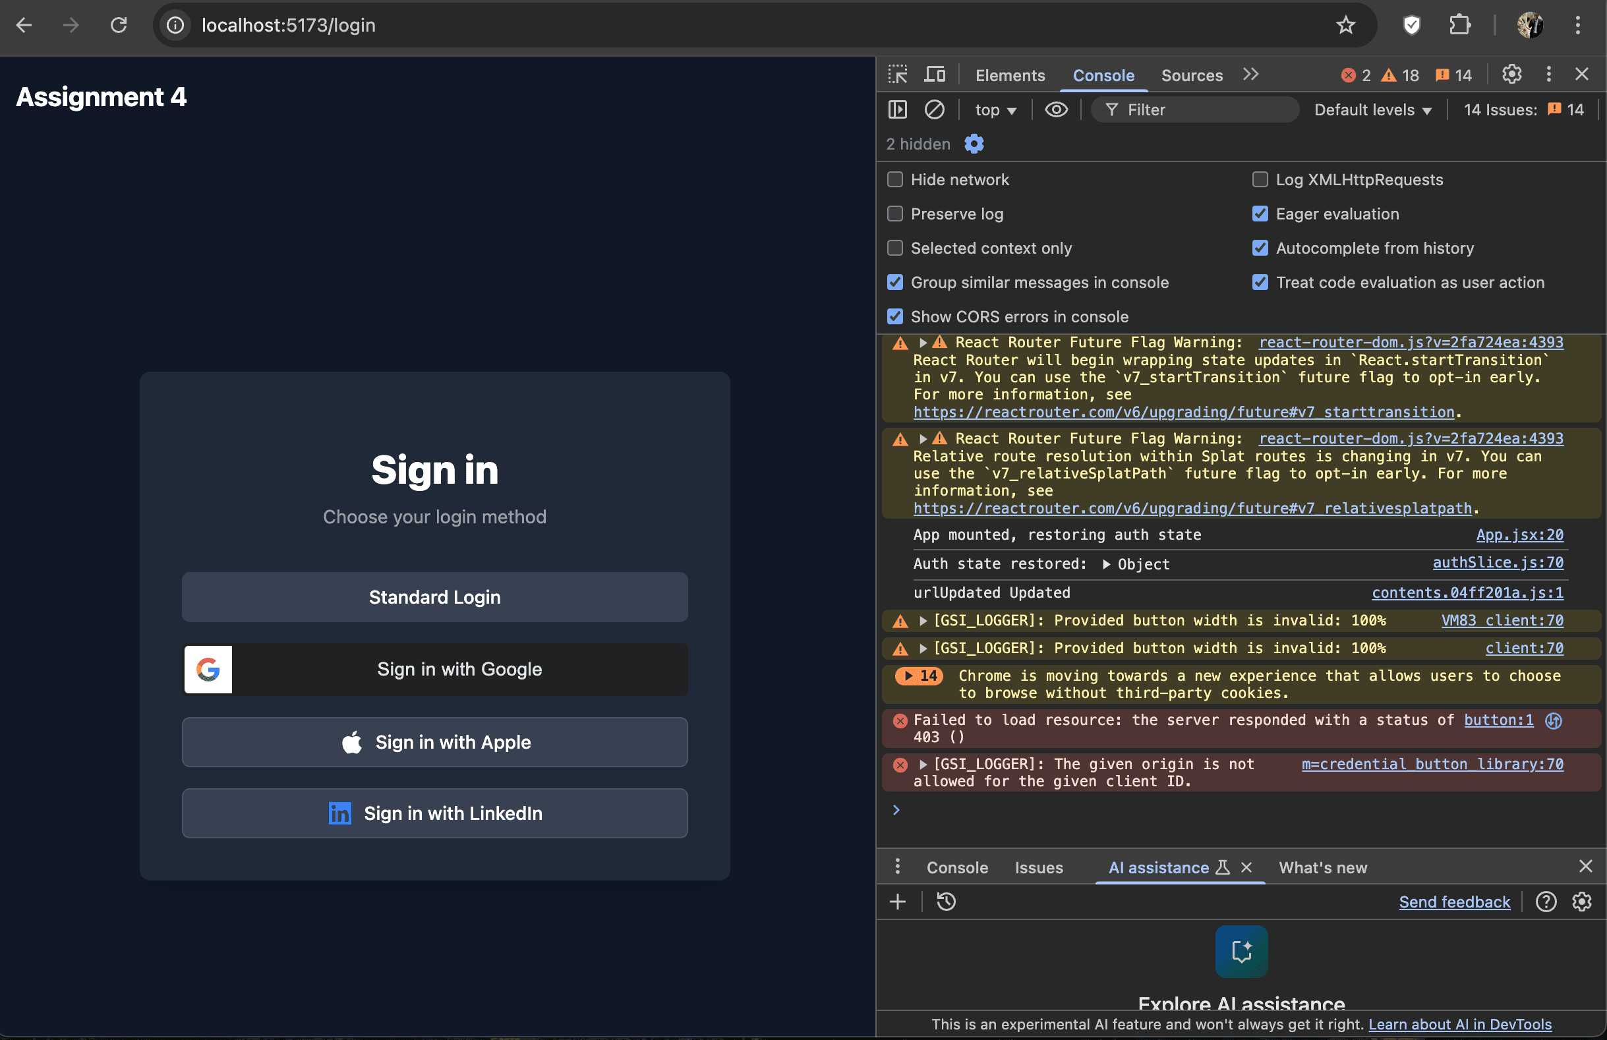The image size is (1607, 1040).
Task: Click Sign in with Apple
Action: click(435, 742)
